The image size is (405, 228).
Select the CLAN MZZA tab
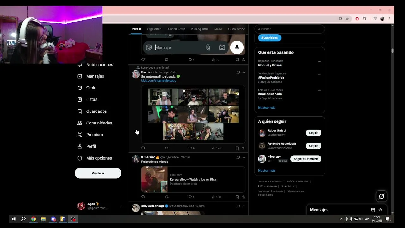pos(237,29)
